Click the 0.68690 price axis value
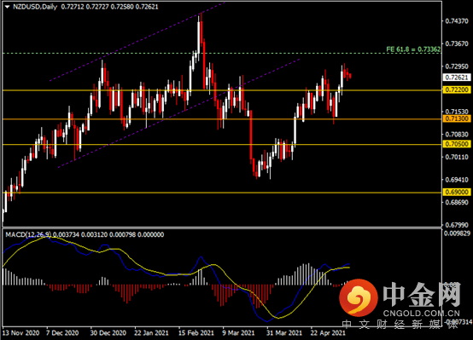 click(457, 202)
